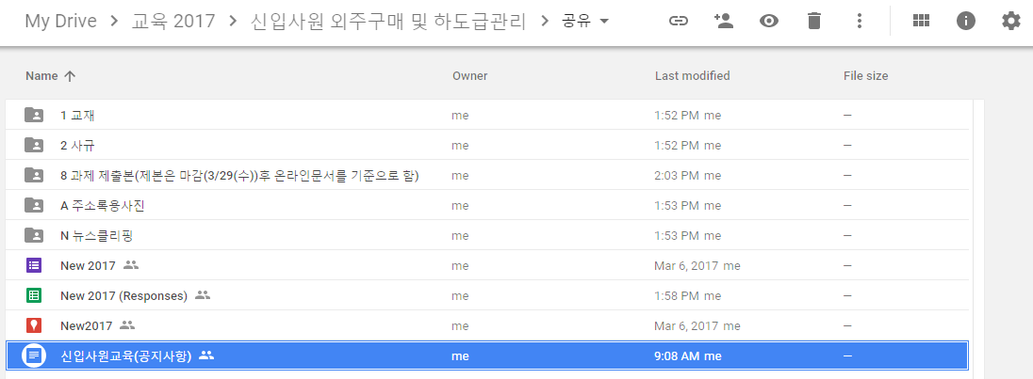
Task: Sort files by Name column header
Action: 41,75
